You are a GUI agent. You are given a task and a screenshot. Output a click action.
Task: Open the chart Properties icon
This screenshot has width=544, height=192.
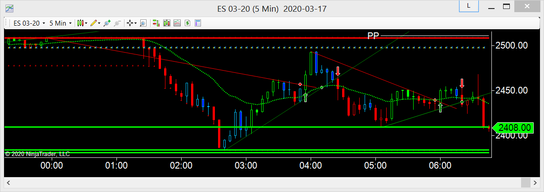pyautogui.click(x=198, y=23)
